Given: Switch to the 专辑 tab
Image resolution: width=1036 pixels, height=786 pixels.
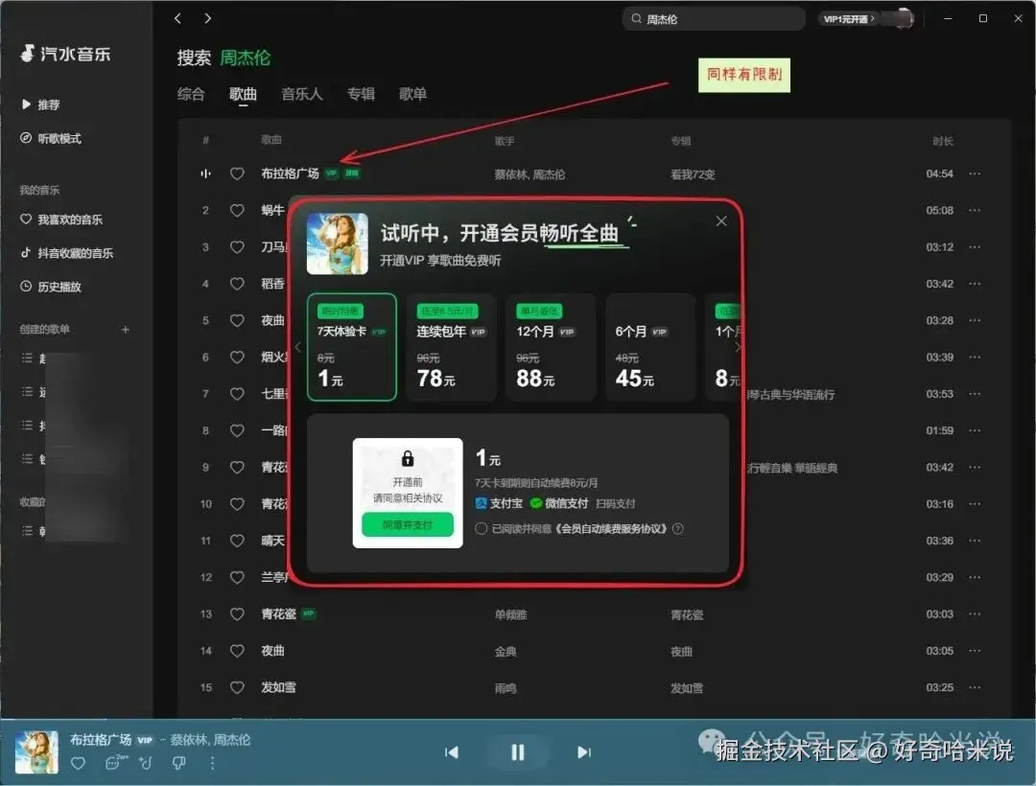Looking at the screenshot, I should point(361,94).
